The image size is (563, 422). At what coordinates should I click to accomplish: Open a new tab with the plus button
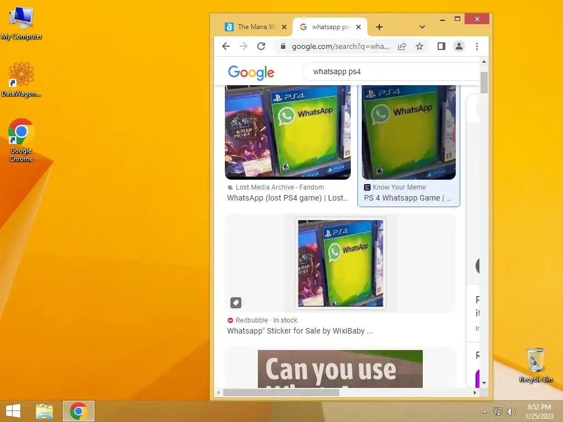379,27
